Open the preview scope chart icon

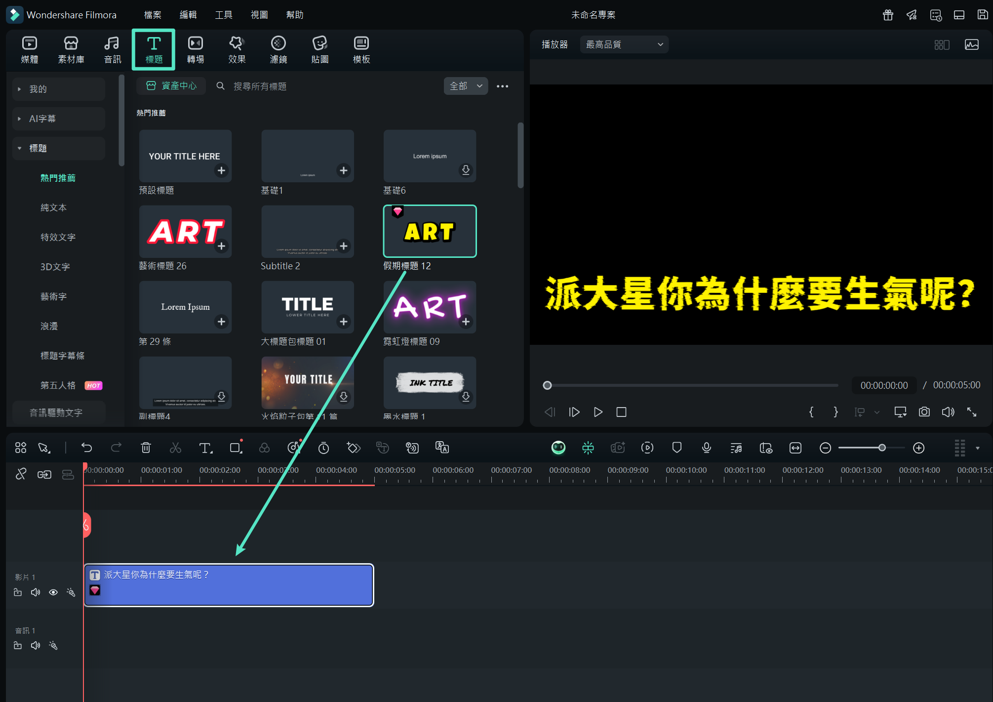971,44
